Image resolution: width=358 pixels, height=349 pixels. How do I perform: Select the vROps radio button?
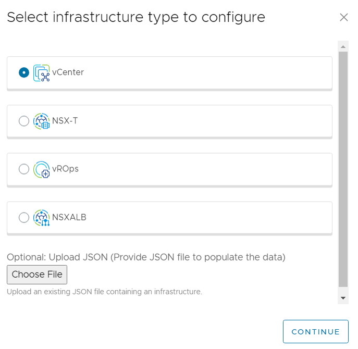23,169
